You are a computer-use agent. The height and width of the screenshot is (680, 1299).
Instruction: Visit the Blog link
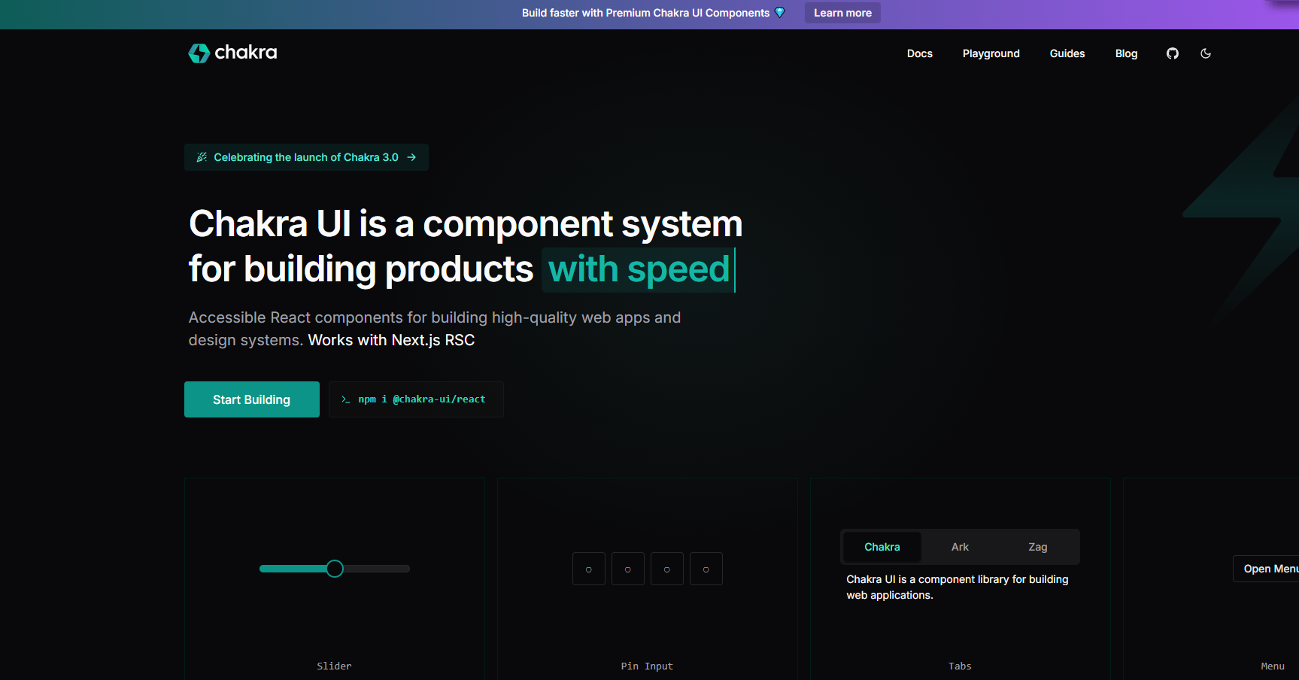point(1126,53)
